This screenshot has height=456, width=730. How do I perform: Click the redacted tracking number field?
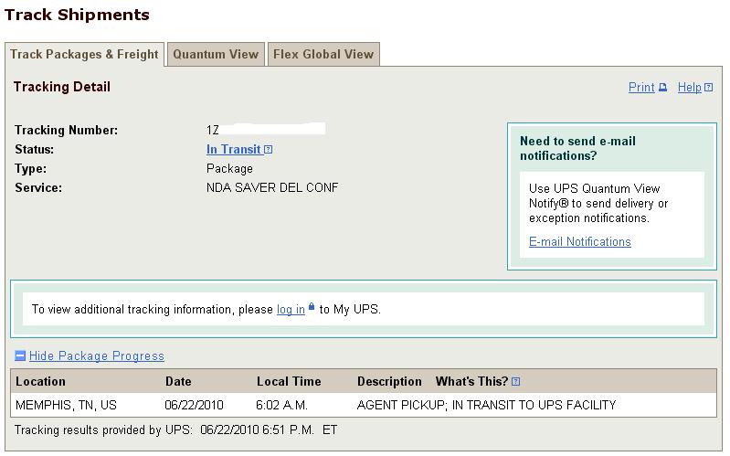(x=266, y=129)
